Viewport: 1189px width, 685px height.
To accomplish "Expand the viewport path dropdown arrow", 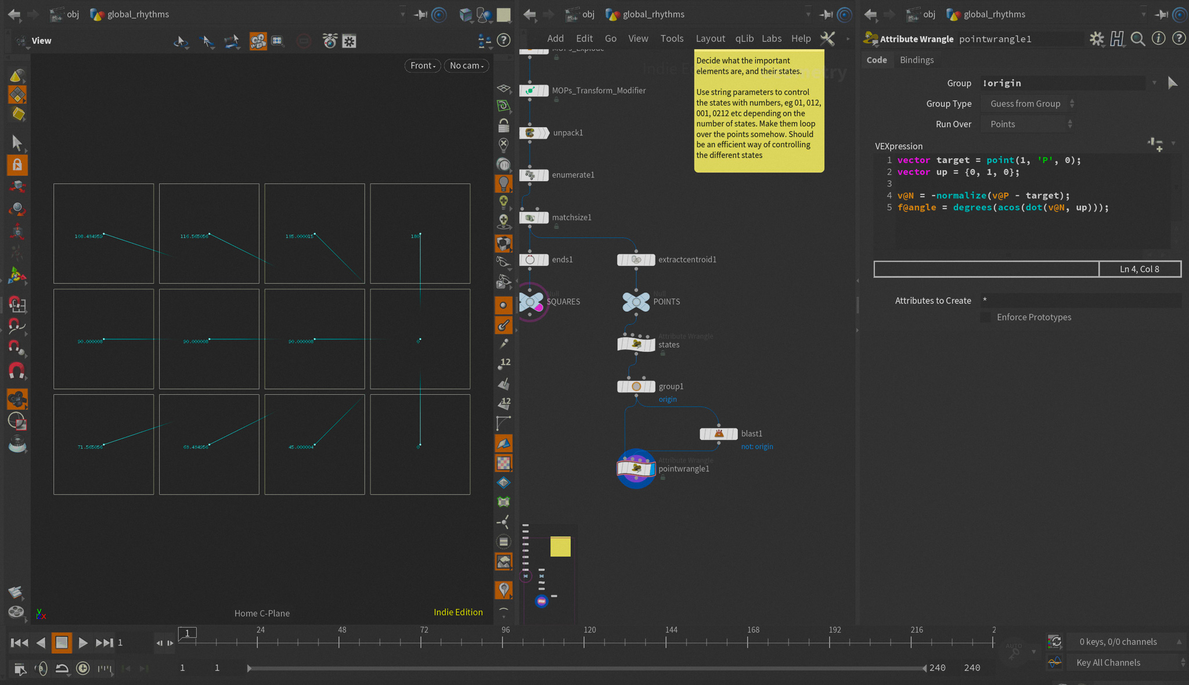I will (x=402, y=15).
